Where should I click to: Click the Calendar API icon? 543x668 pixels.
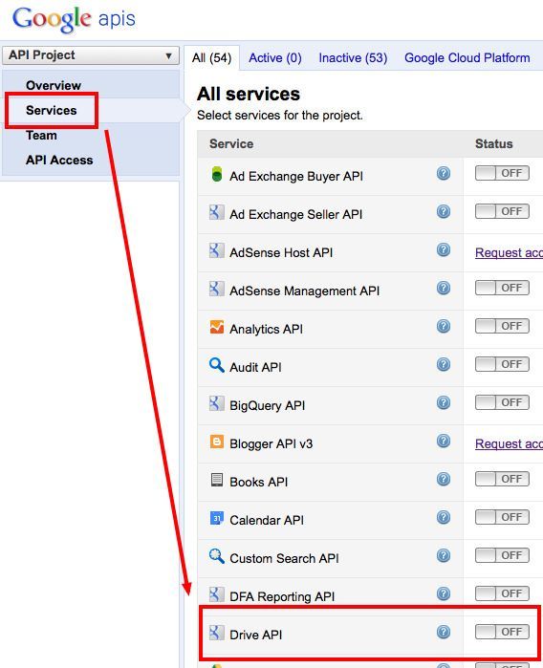click(216, 518)
